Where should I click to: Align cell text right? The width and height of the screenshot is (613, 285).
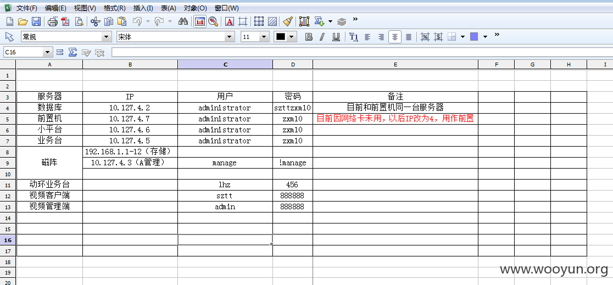pos(381,37)
